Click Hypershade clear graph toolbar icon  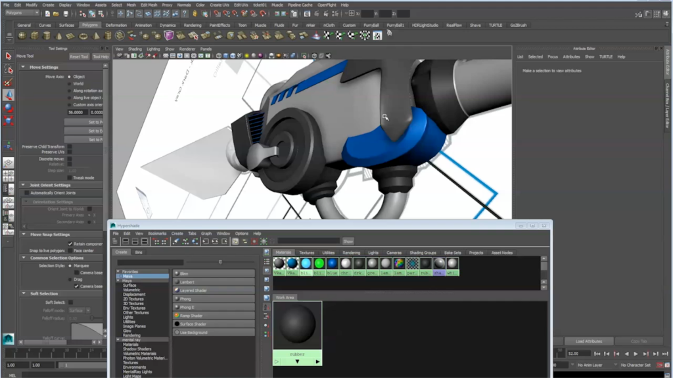[175, 241]
